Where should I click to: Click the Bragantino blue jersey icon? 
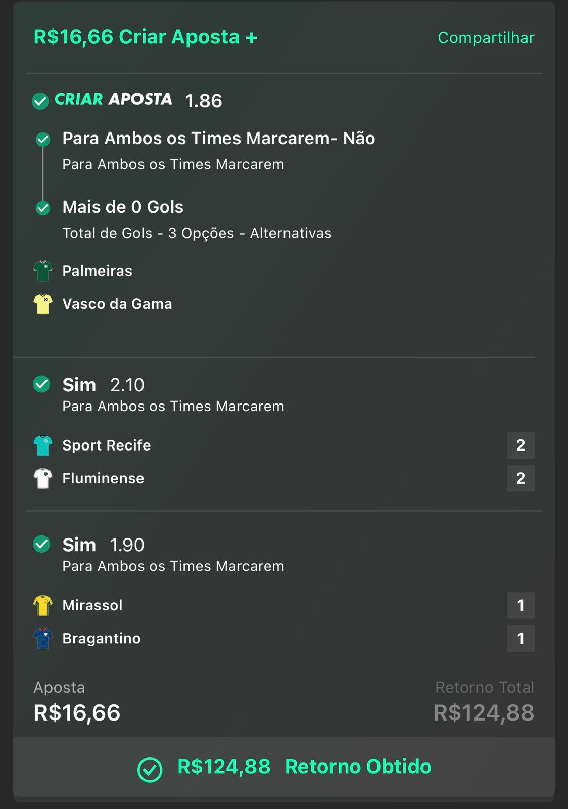tap(43, 639)
